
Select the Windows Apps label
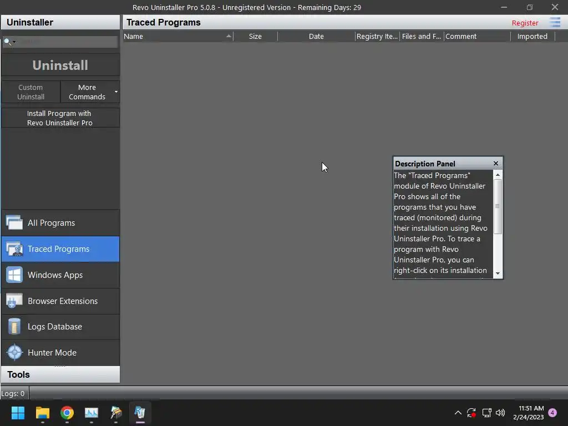(55, 275)
